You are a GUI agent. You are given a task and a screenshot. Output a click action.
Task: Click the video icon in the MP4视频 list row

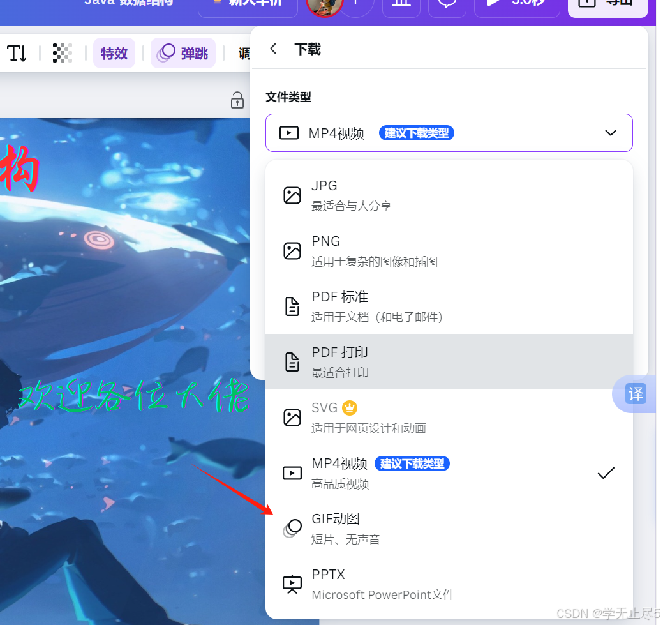(292, 473)
